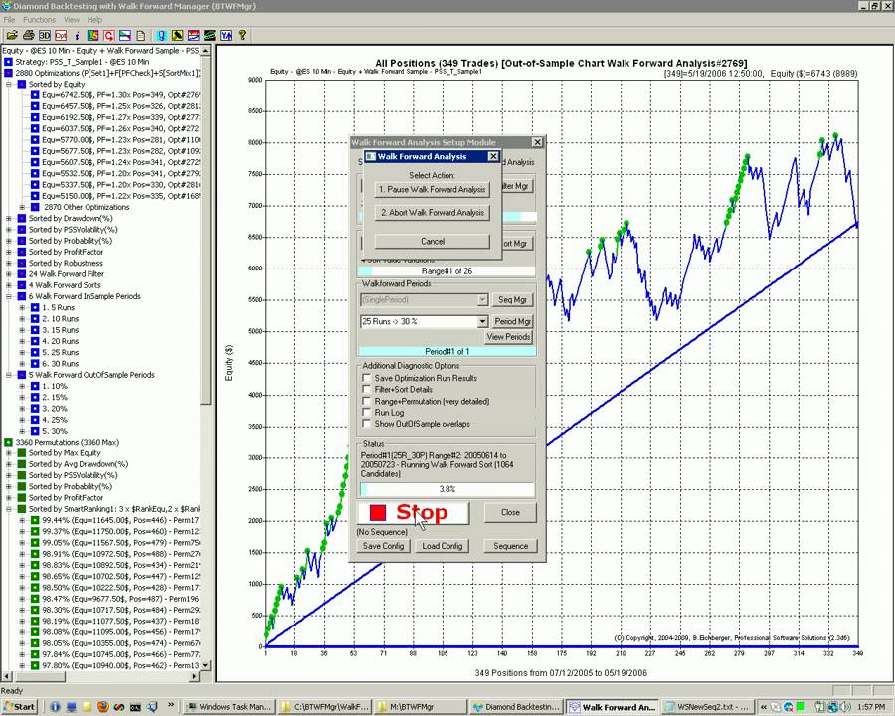
Task: Click the blue info 'i' toolbar icon
Action: coord(77,36)
